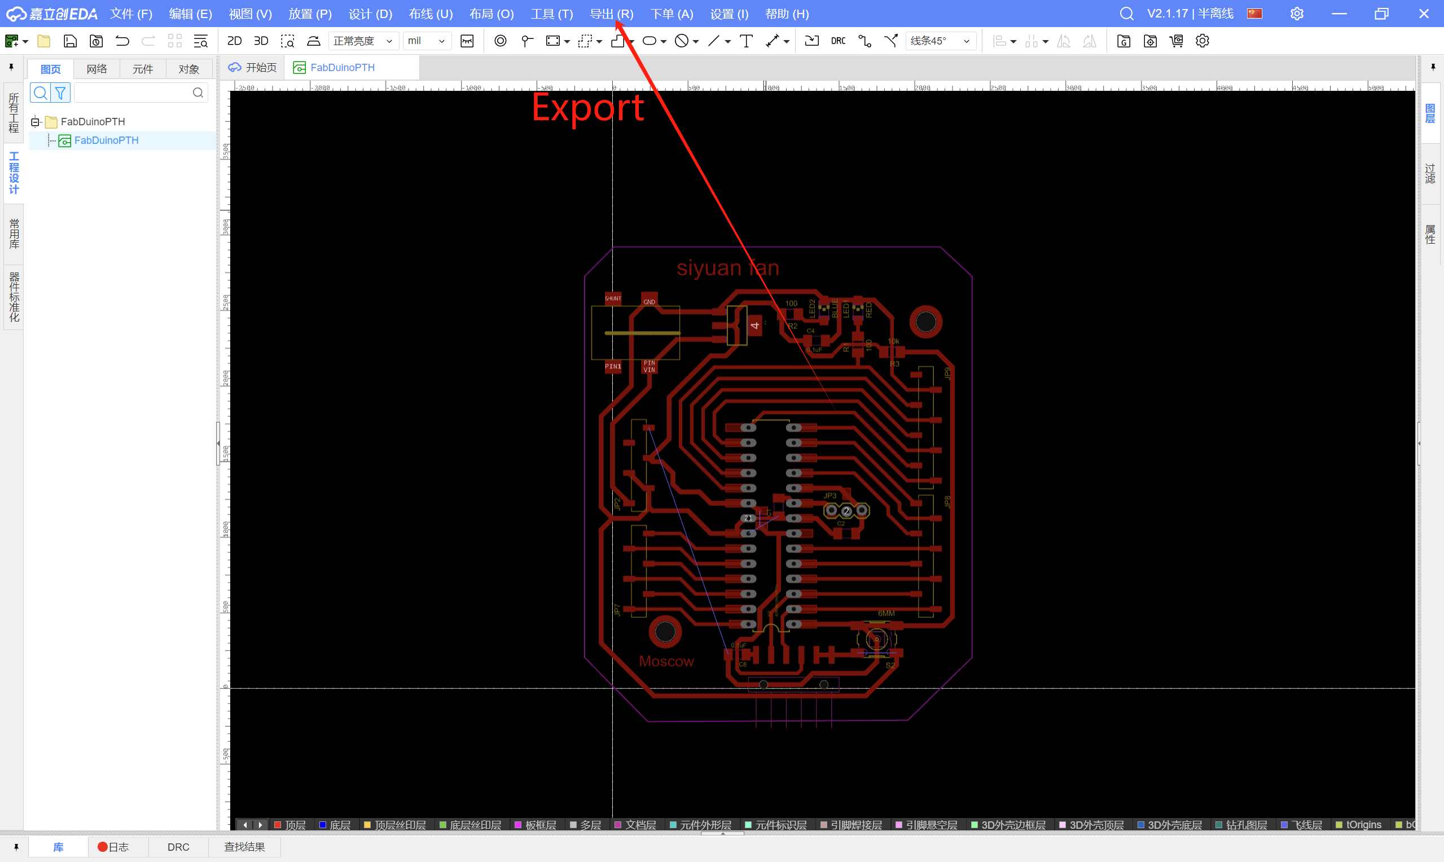Screen dimensions: 1444x862
Task: Open the 图层 right side panel
Action: [x=1430, y=113]
